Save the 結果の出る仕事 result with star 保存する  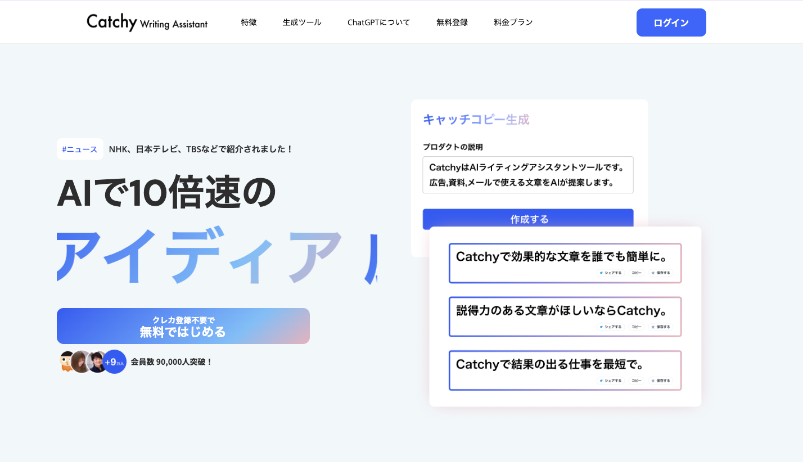661,381
